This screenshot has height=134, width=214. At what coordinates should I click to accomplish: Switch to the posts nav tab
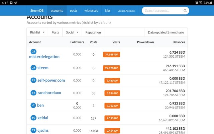click(x=74, y=11)
